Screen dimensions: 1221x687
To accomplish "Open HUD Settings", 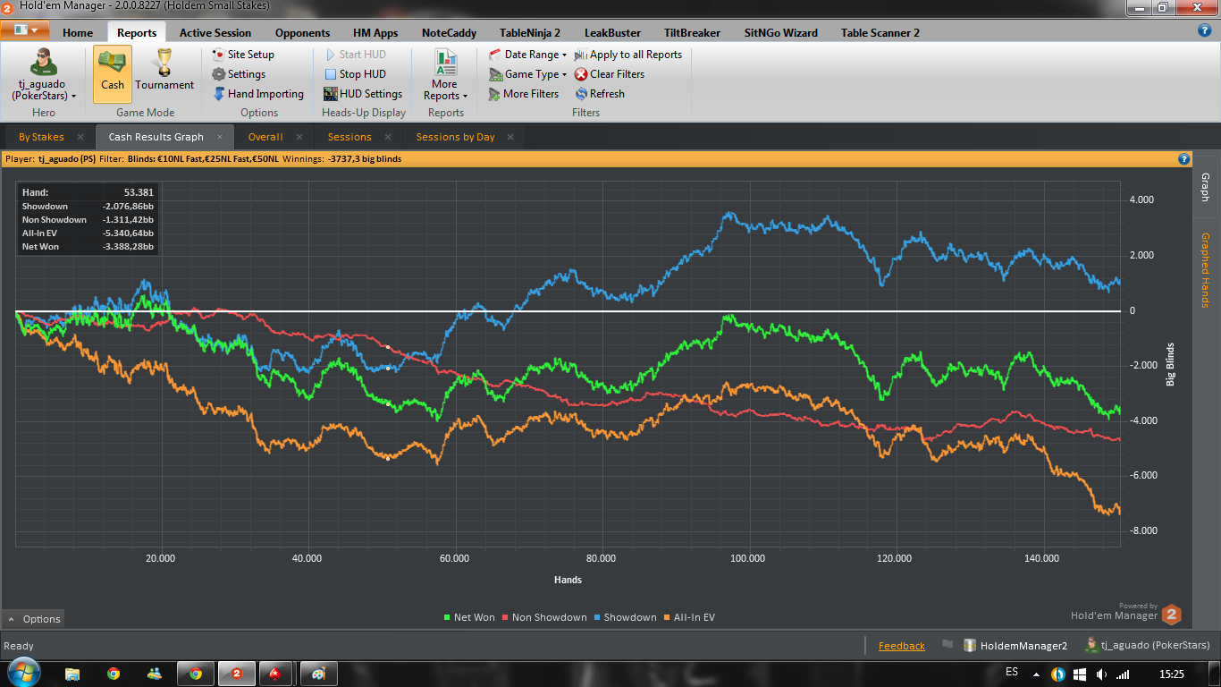I will (363, 94).
